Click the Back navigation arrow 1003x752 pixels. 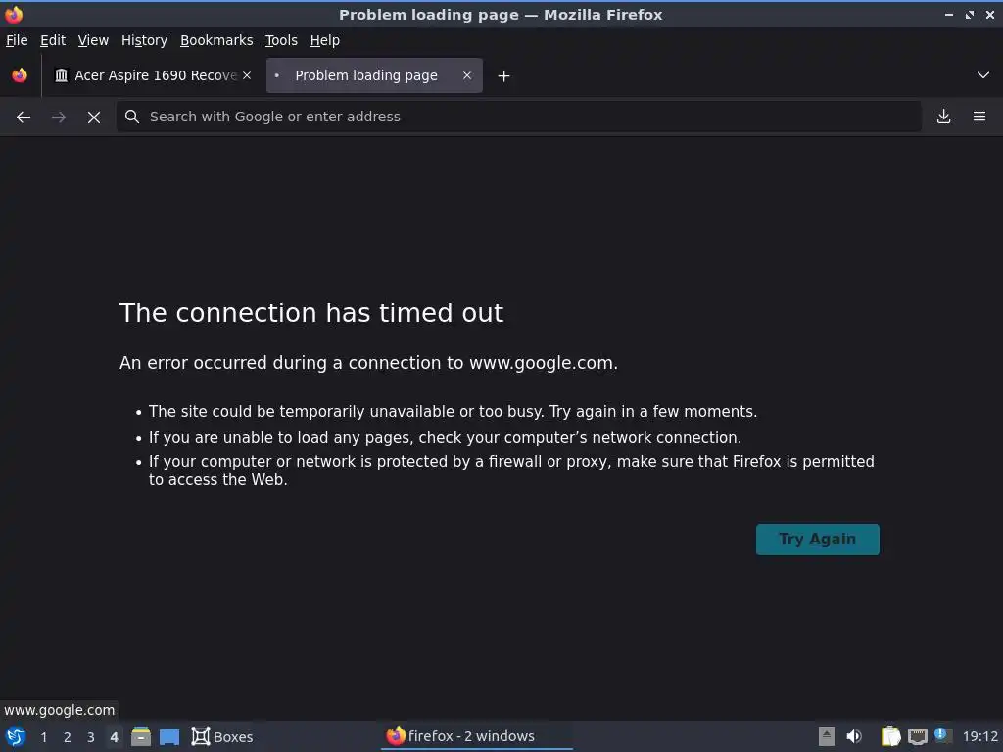(24, 117)
